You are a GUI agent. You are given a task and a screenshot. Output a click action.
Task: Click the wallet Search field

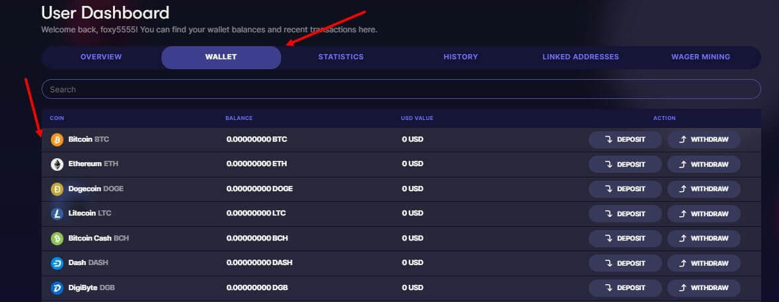click(x=401, y=89)
